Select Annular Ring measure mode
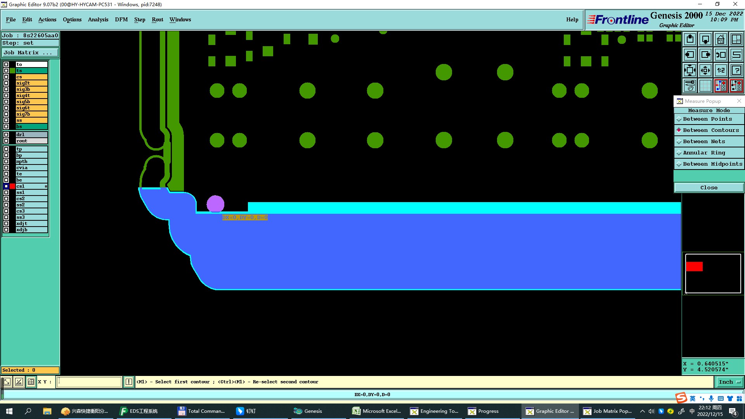The image size is (745, 419). (x=704, y=153)
